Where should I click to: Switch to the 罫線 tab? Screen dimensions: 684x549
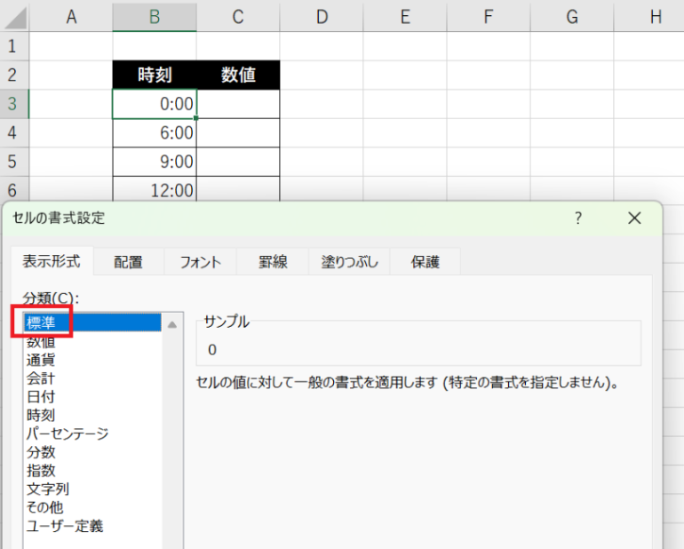click(273, 262)
